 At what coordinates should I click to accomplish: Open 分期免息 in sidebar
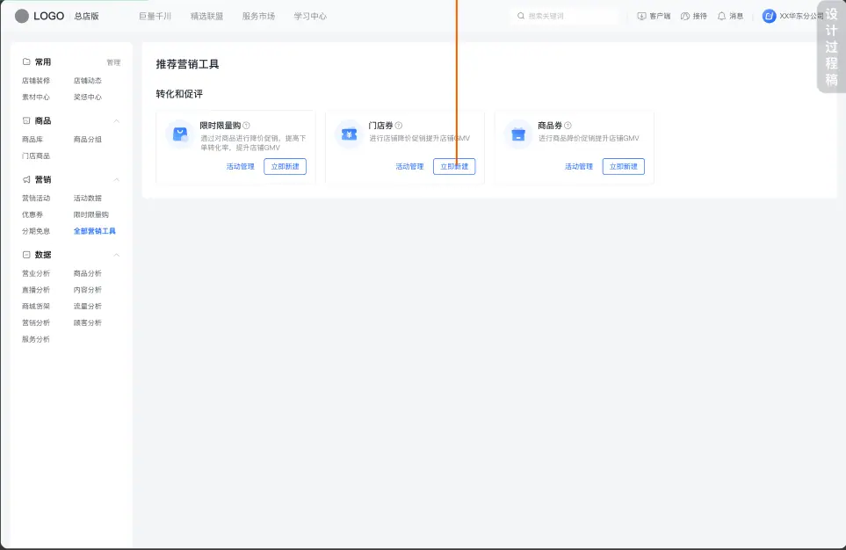coord(36,231)
